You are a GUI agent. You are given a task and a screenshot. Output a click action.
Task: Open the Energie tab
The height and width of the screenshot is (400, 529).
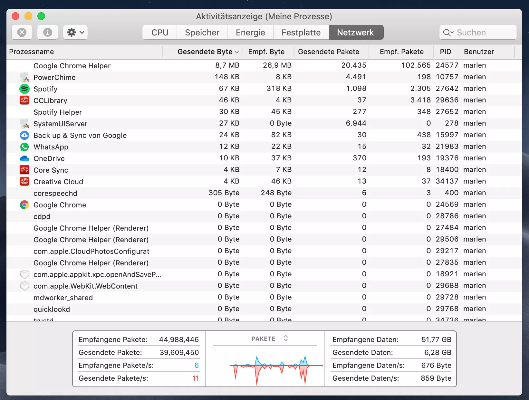coord(250,33)
